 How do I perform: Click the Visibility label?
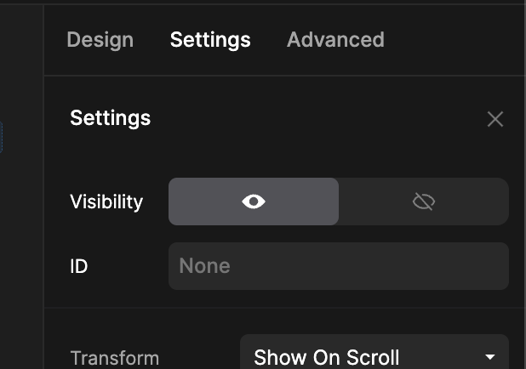click(x=106, y=202)
